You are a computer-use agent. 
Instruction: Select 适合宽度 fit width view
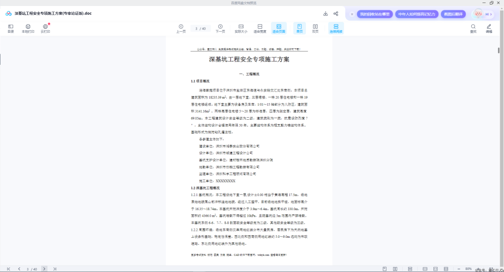(260, 29)
